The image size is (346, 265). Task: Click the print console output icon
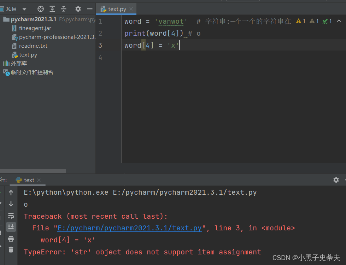[11, 238]
